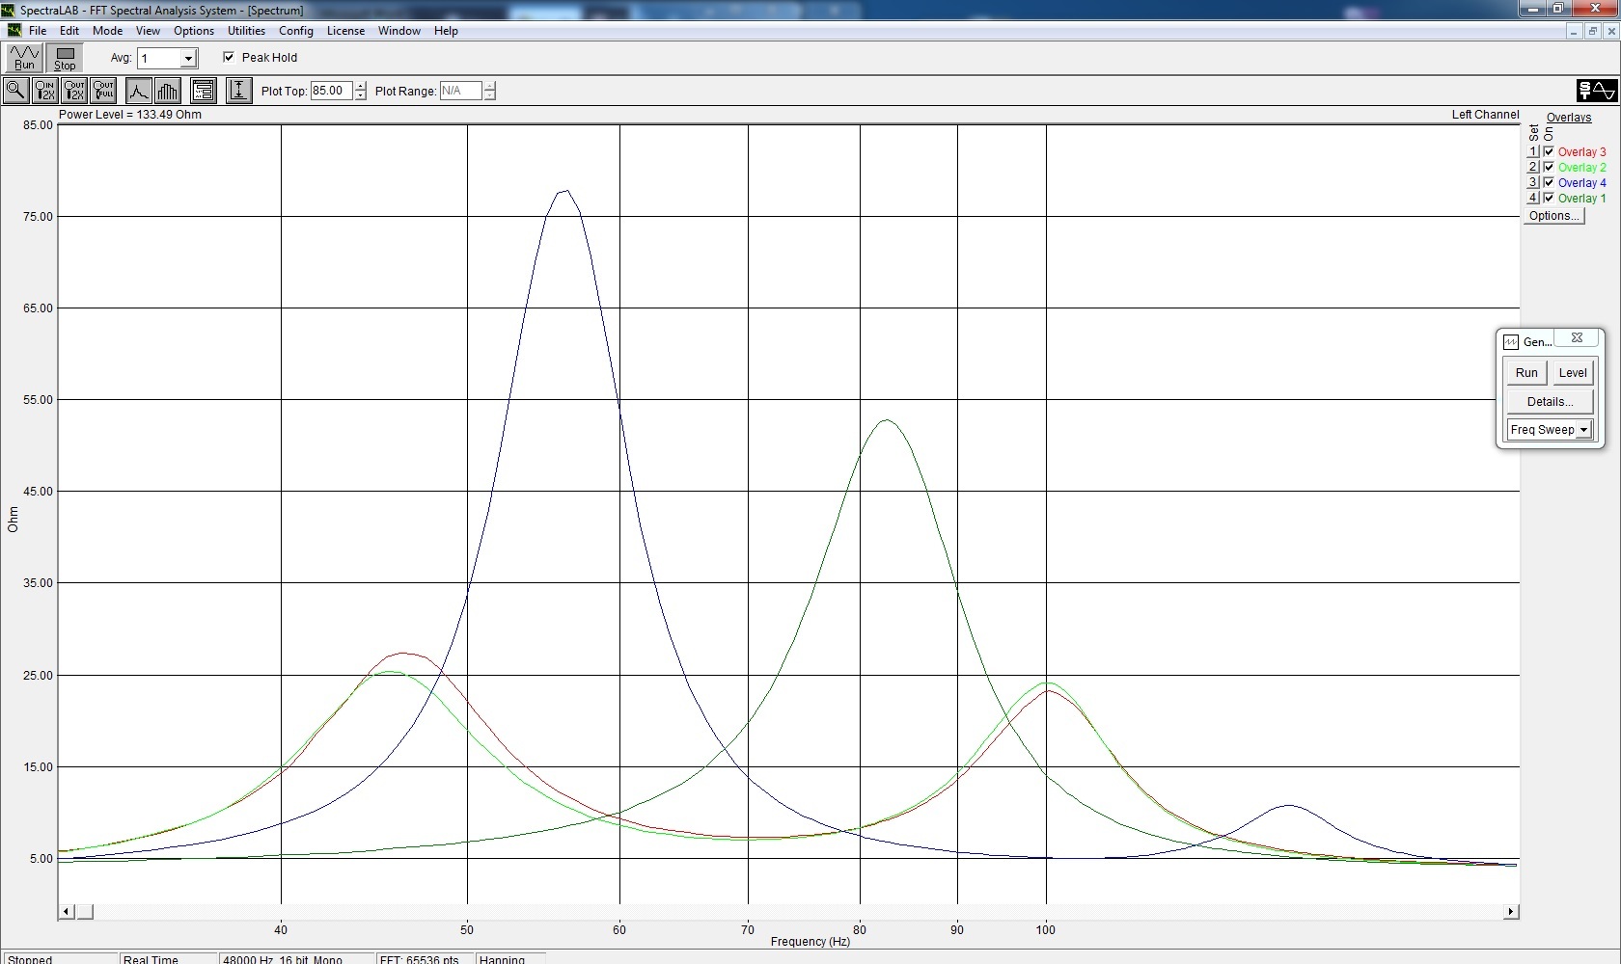This screenshot has height=964, width=1621.
Task: Zoom out to full view
Action: 103,91
